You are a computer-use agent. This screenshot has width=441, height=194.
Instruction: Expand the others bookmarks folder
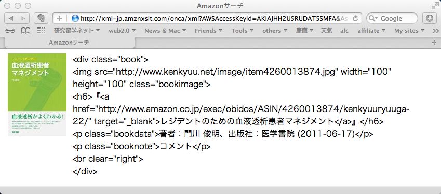tap(275, 31)
